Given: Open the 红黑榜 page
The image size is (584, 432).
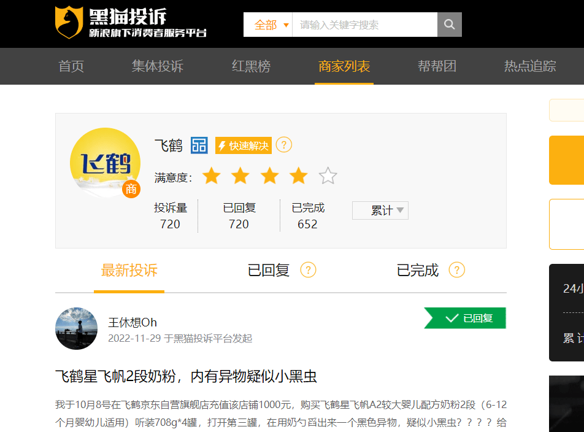Looking at the screenshot, I should 251,66.
